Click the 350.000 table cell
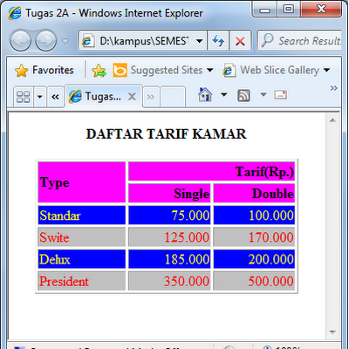 (x=169, y=281)
